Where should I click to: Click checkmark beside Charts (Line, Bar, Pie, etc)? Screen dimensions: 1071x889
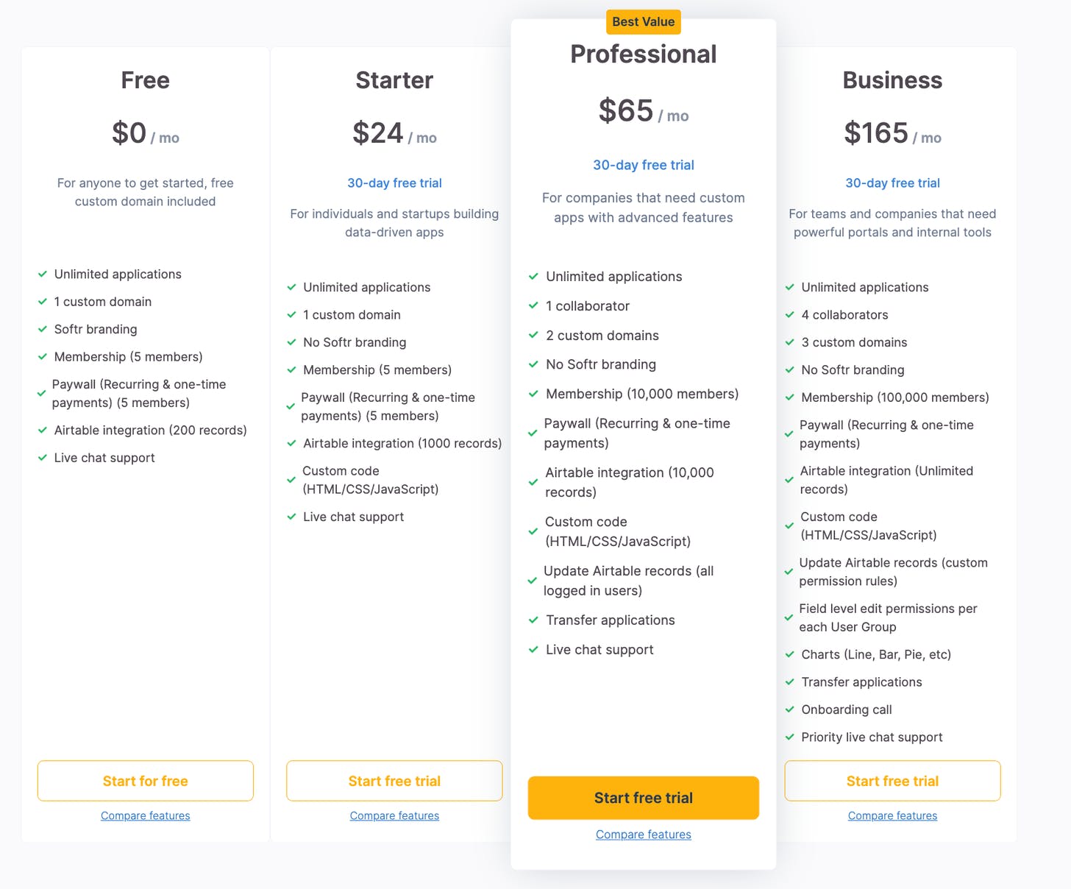point(789,654)
